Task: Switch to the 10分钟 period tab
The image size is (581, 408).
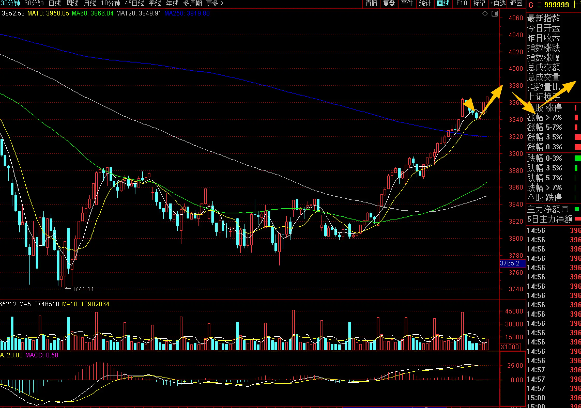Action: pyautogui.click(x=111, y=4)
